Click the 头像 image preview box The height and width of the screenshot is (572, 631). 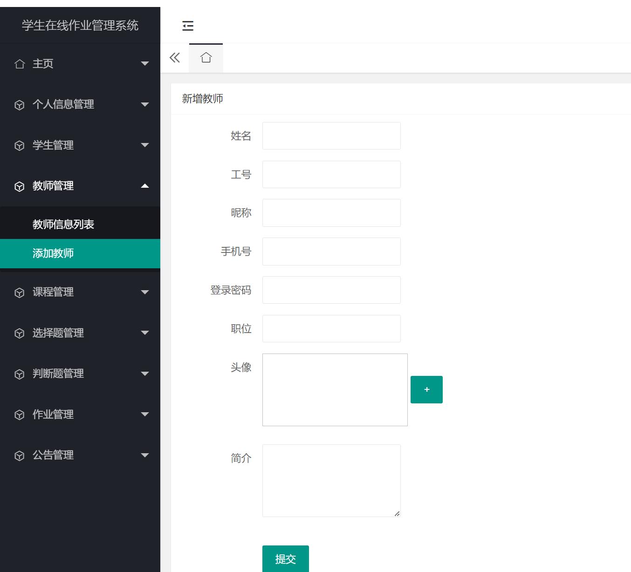coord(335,390)
